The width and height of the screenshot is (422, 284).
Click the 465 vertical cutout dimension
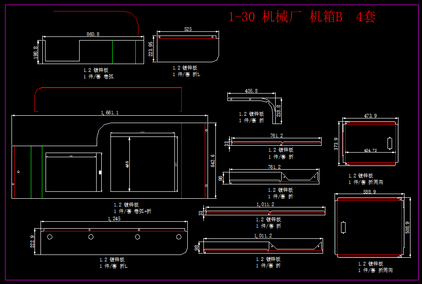click(x=127, y=164)
